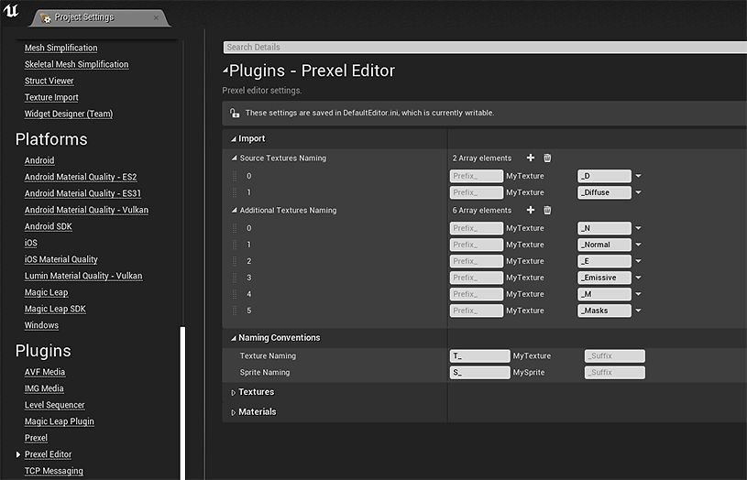Image resolution: width=747 pixels, height=480 pixels.
Task: Grab the drag handle for Additional Textures row 5
Action: pyautogui.click(x=235, y=311)
